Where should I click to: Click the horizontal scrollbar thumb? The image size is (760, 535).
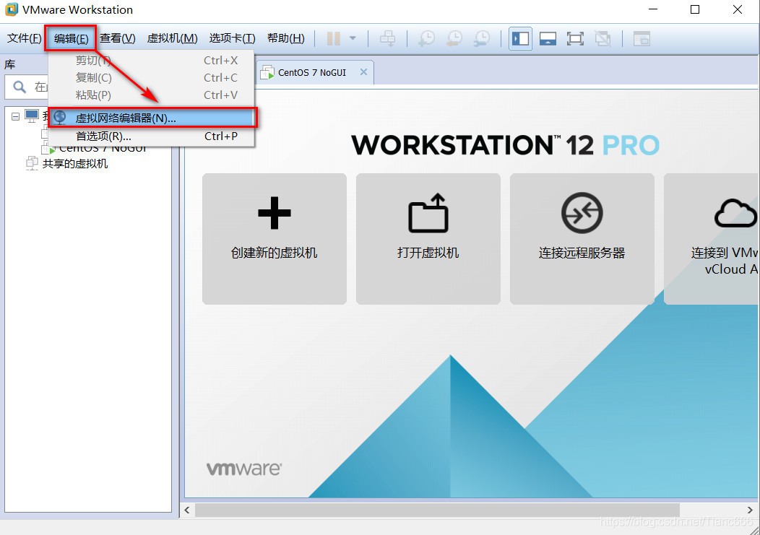click(437, 510)
